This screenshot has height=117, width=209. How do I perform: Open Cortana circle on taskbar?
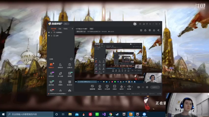coord(56,114)
